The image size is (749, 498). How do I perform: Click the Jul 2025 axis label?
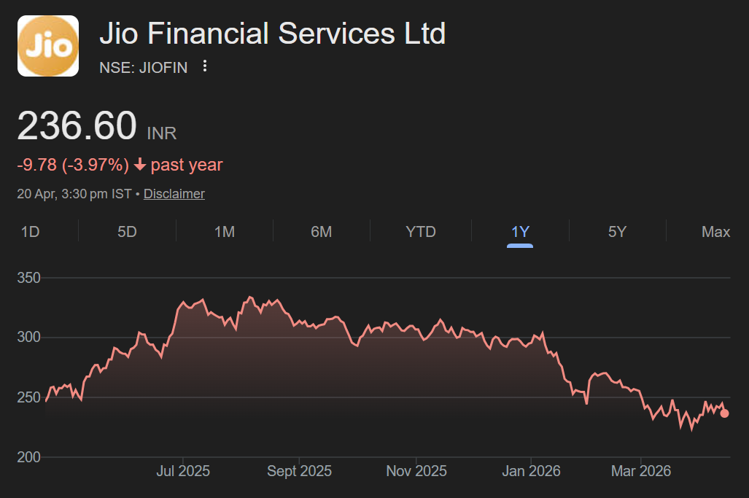183,472
